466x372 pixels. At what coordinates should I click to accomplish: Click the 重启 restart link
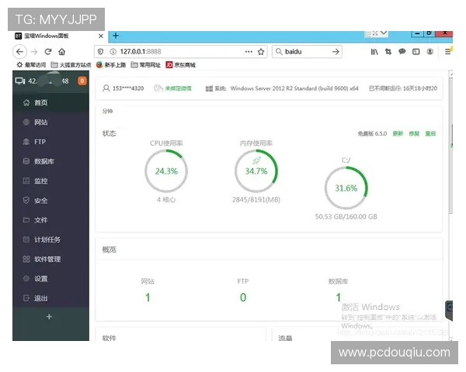[x=430, y=133]
